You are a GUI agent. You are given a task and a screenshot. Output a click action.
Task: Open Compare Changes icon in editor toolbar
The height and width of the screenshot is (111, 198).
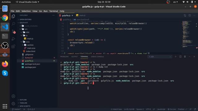coord(185,15)
